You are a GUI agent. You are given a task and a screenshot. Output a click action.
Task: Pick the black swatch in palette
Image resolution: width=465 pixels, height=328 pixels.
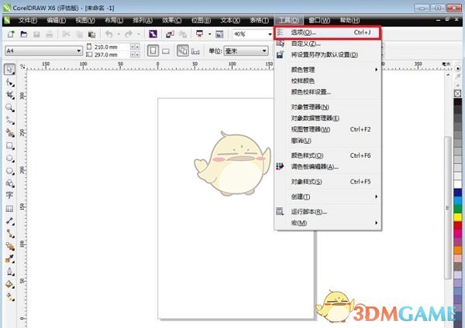click(457, 102)
